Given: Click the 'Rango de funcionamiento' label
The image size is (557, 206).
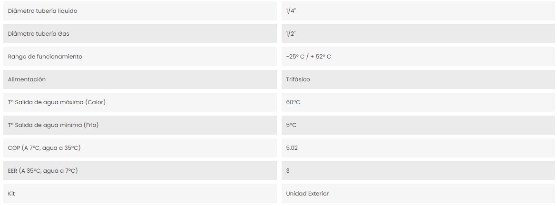Looking at the screenshot, I should coord(45,57).
